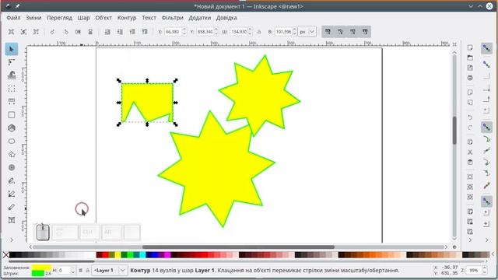498x280 pixels.
Task: Select the Pen Bezier tool
Action: [x=12, y=194]
